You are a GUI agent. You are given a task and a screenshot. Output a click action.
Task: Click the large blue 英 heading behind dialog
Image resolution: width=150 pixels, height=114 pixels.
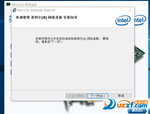click(x=10, y=19)
